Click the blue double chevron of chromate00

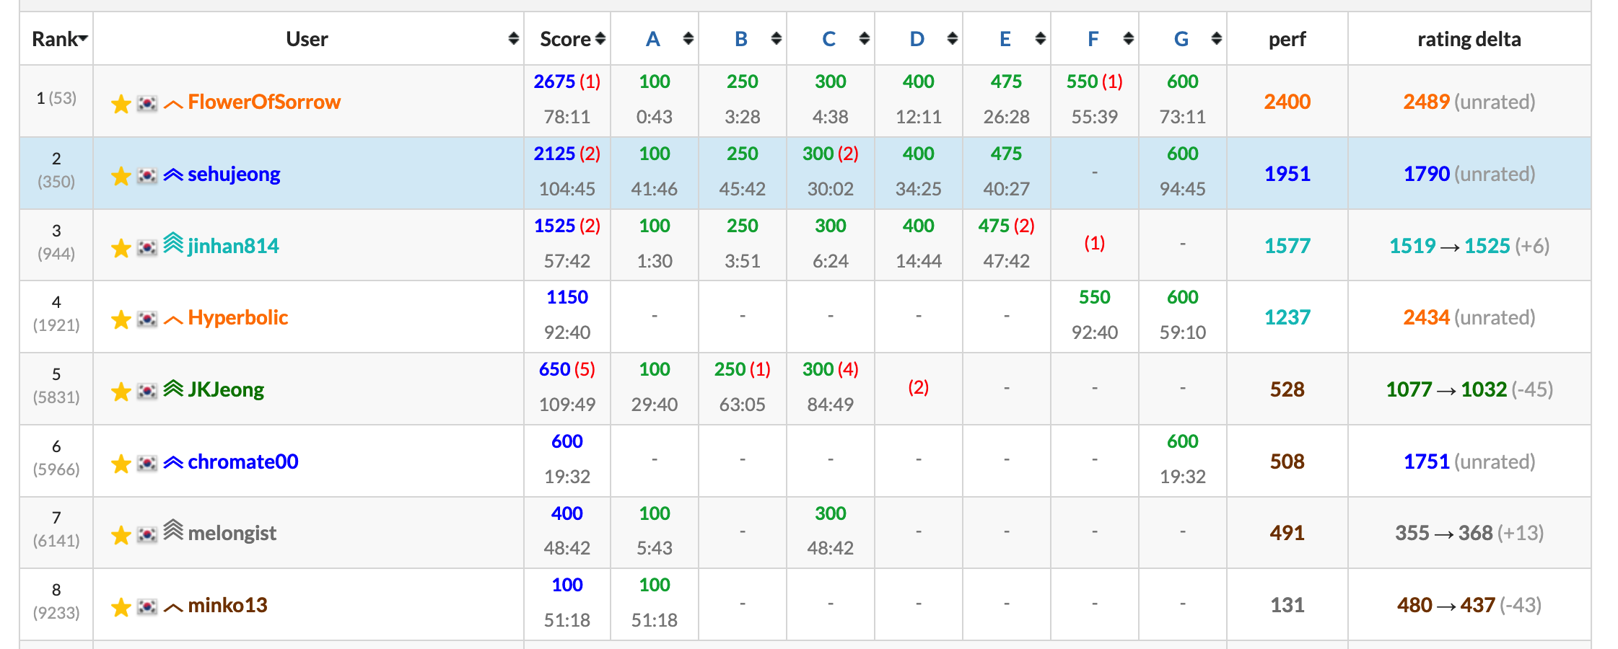tap(173, 462)
